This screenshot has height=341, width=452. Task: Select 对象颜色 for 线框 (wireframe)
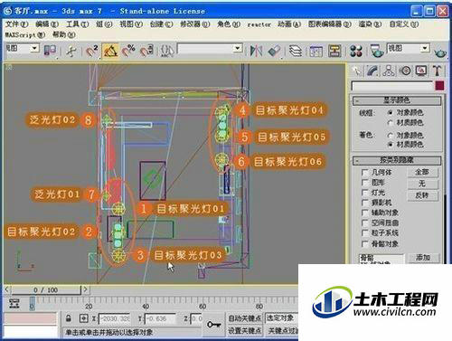(x=391, y=113)
